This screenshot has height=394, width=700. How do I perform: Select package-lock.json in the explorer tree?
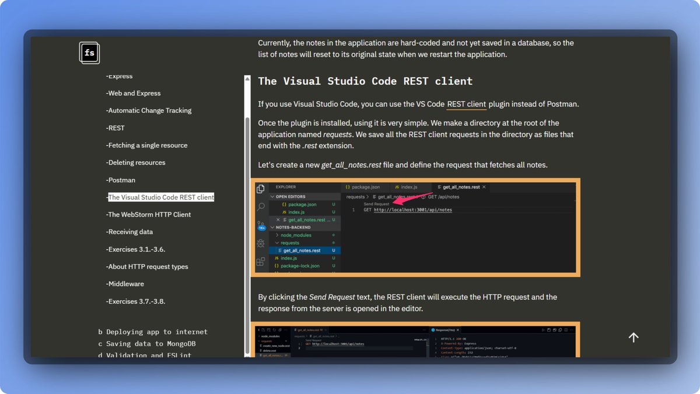pos(300,266)
